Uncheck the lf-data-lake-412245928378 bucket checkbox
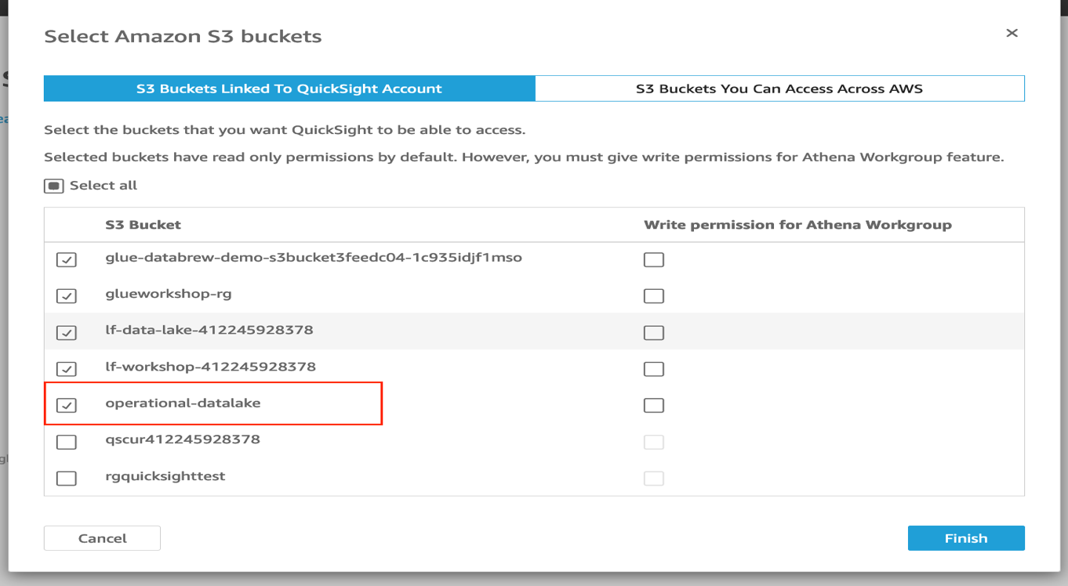 tap(67, 332)
